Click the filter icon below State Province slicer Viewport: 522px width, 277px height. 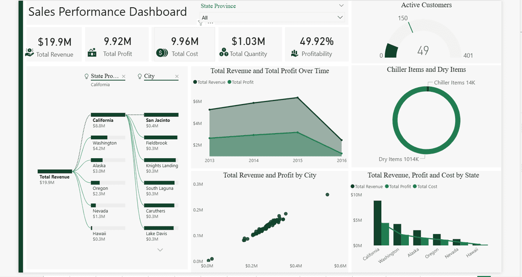coord(200,22)
